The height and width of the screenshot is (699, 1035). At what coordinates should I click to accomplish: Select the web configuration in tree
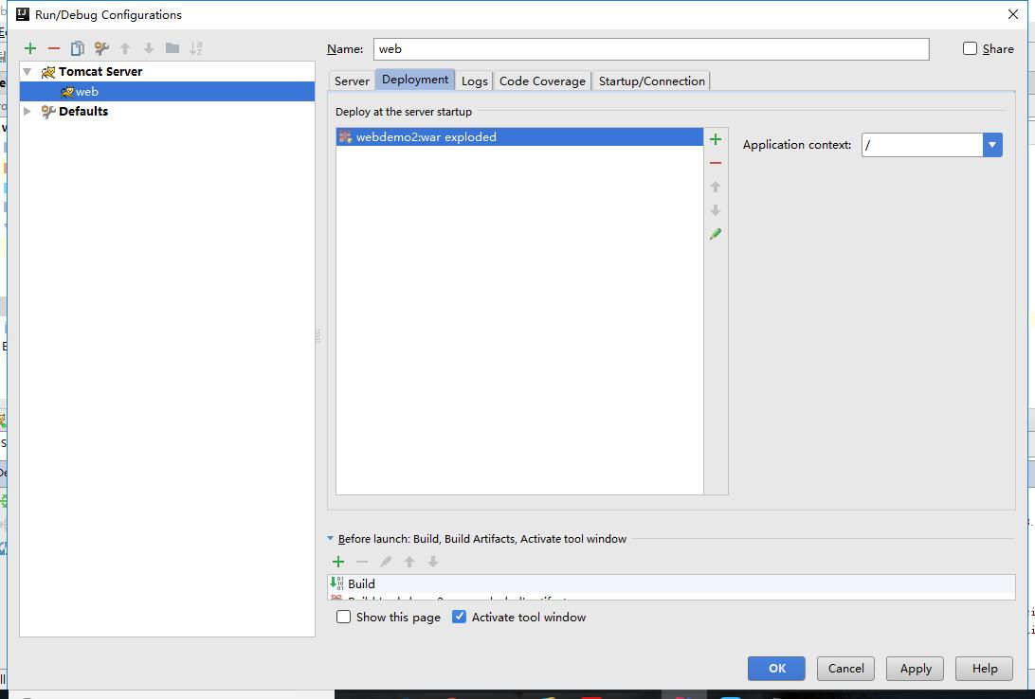click(x=167, y=92)
